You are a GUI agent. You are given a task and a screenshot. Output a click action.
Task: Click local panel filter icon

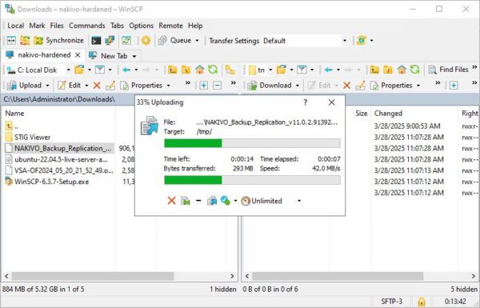tap(100, 70)
